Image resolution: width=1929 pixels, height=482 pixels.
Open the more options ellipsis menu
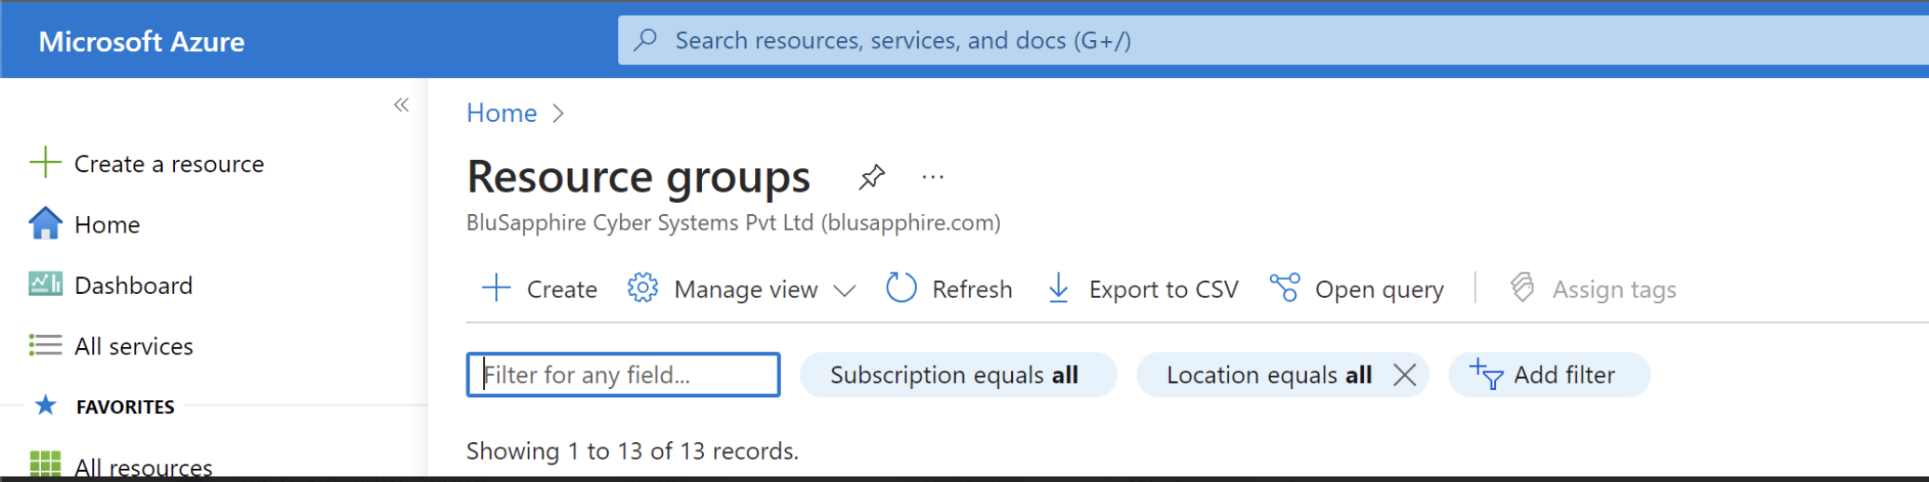932,177
